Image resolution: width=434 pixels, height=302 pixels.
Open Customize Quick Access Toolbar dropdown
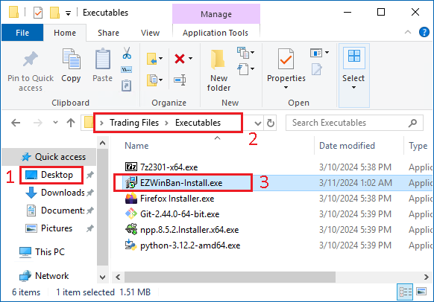coord(68,13)
